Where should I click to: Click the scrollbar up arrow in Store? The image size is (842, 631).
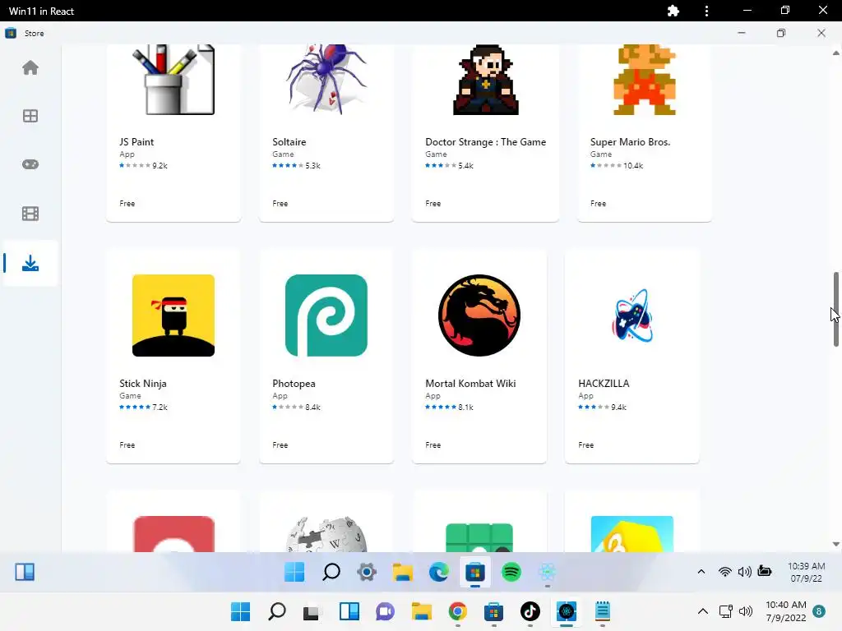pyautogui.click(x=835, y=53)
